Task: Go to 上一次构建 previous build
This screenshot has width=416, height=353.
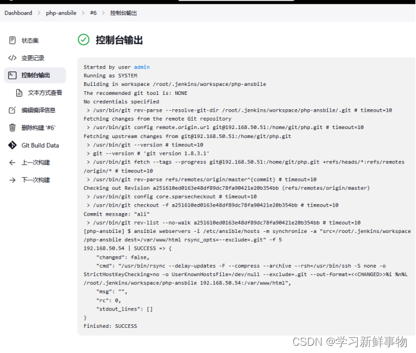Action: pyautogui.click(x=35, y=163)
